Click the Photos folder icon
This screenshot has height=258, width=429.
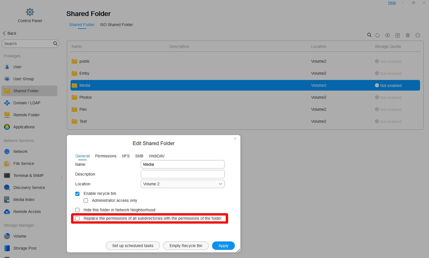tap(74, 98)
